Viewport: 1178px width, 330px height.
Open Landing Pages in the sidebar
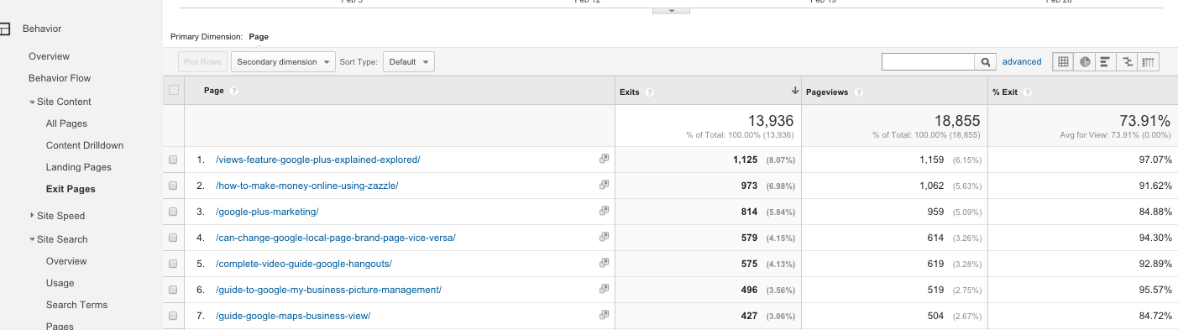pos(79,167)
